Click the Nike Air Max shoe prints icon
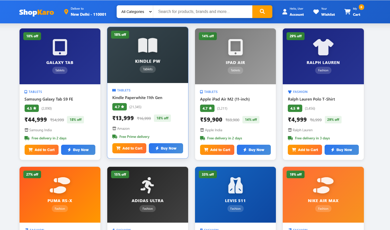Viewport: 390px width, 230px height. 323,185
